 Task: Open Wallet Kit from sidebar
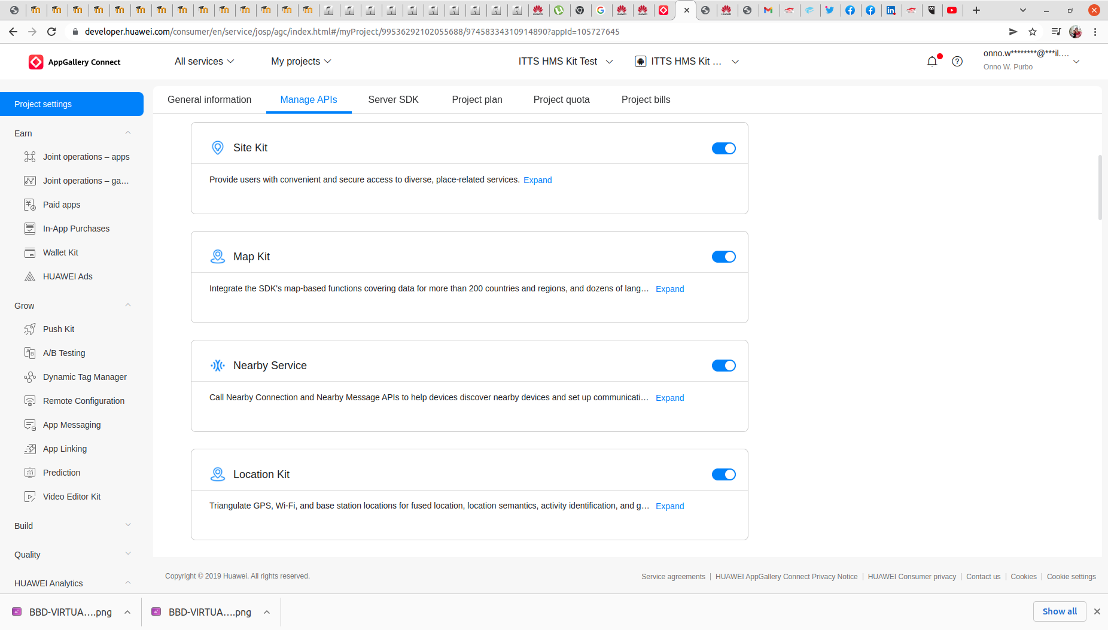[x=60, y=252]
